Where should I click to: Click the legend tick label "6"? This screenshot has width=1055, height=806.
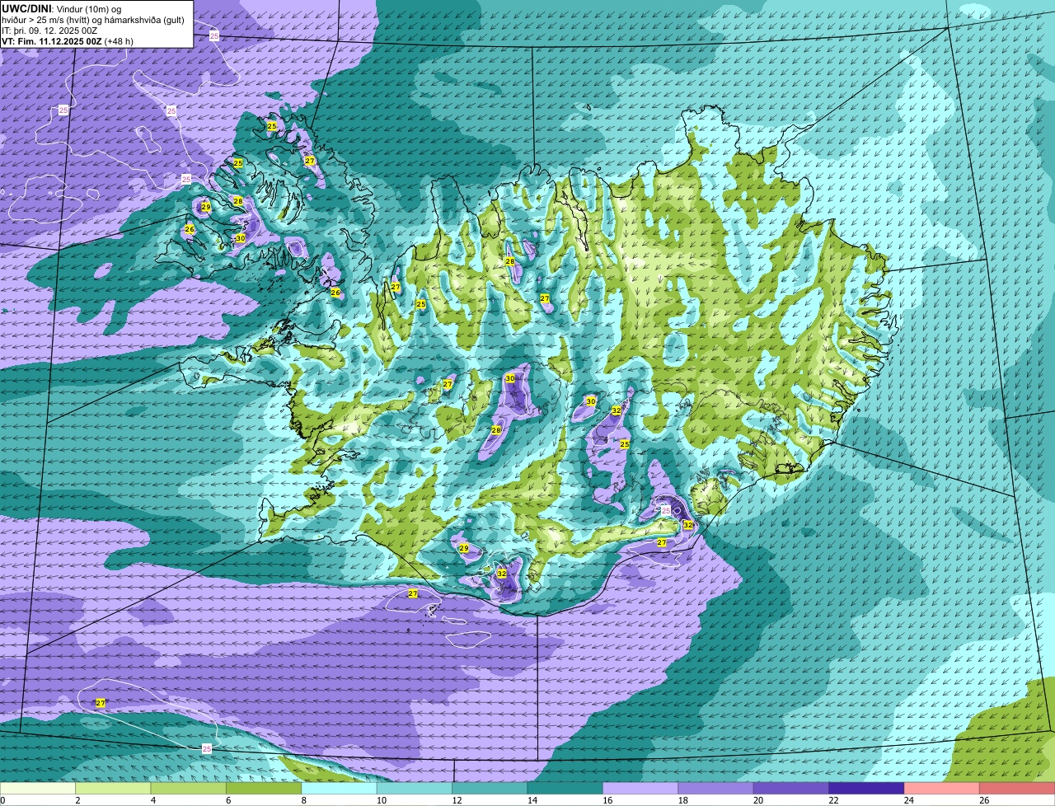pyautogui.click(x=228, y=800)
